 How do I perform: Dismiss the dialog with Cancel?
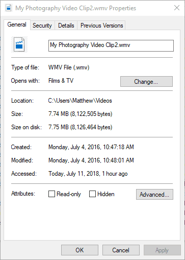121,250
